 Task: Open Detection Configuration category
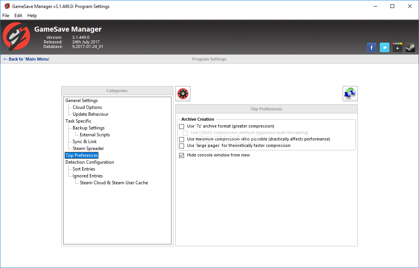(89, 162)
